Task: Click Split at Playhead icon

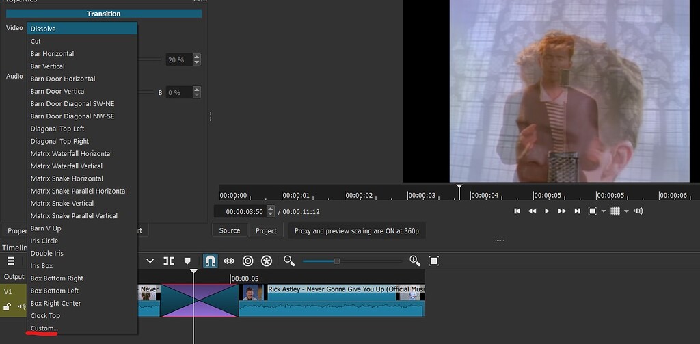Action: [x=169, y=261]
